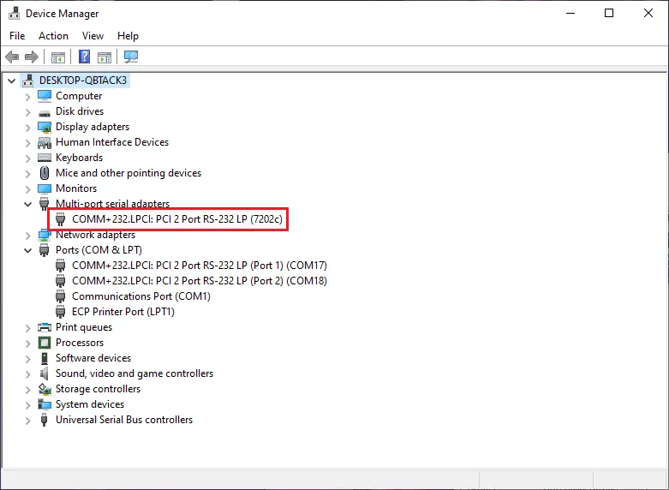
Task: Select the System devices label
Action: click(x=90, y=404)
